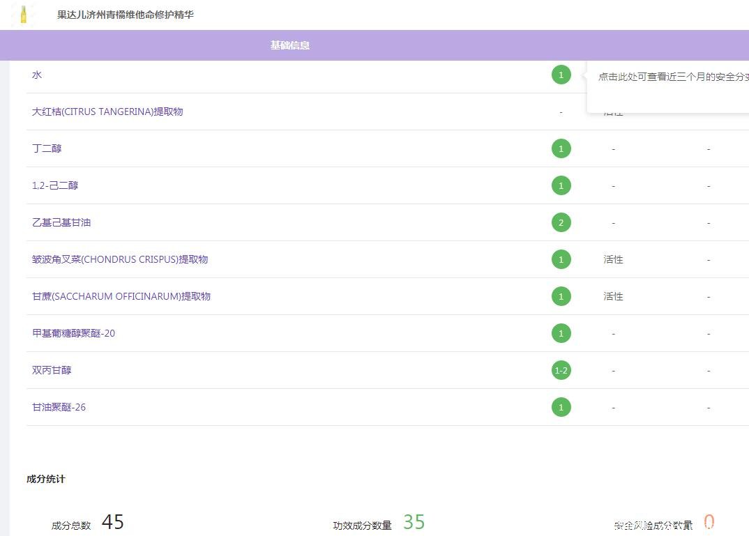Screen dimensions: 749x536
Task: Select the 双丙甘醇 ingredient link
Action: click(52, 370)
